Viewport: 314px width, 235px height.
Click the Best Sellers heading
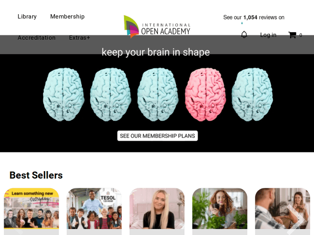click(36, 175)
